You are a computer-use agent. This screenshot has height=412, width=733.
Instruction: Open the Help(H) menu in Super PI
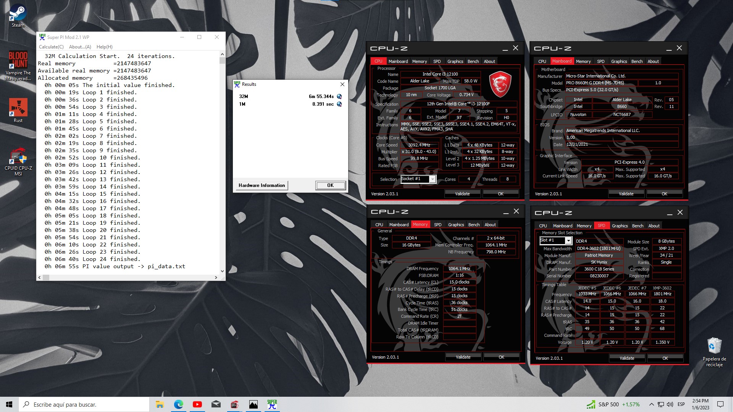click(104, 47)
